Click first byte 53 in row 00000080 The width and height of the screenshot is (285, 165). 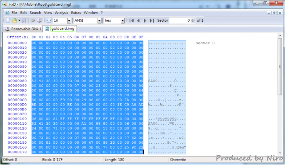coord(34,81)
